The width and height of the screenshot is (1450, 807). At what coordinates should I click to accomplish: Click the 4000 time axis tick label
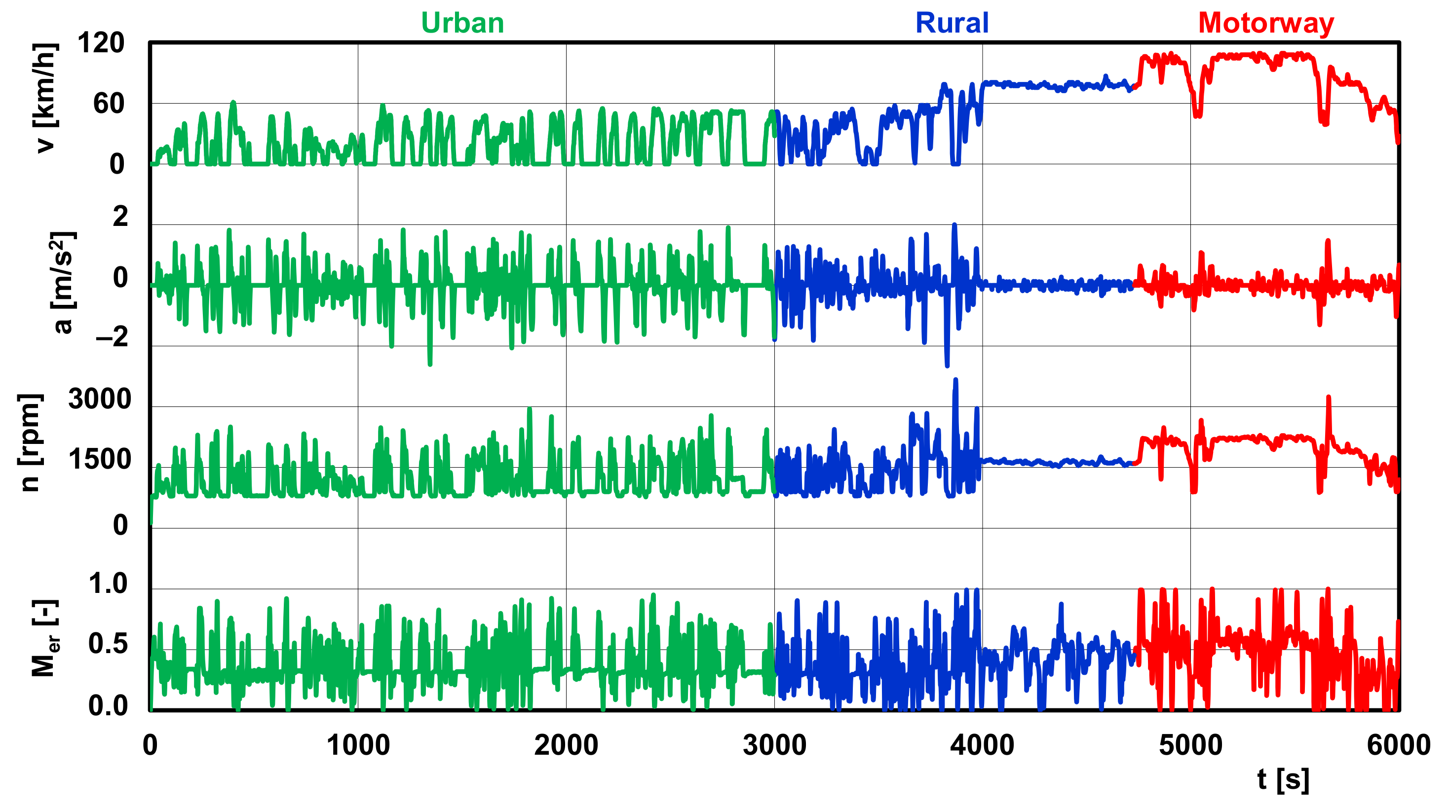click(982, 745)
